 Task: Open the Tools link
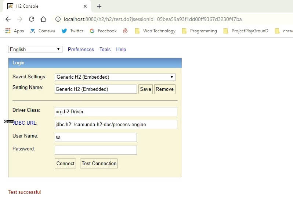(x=105, y=49)
